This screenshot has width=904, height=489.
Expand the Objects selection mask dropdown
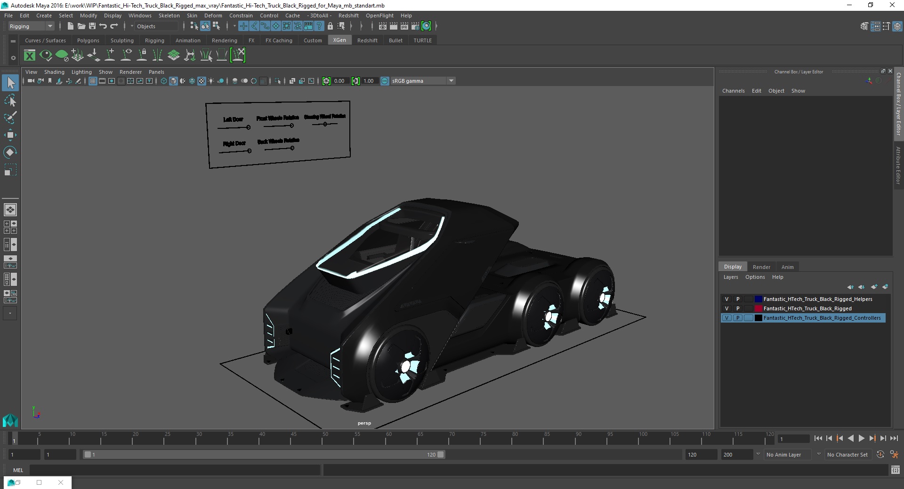pyautogui.click(x=132, y=26)
